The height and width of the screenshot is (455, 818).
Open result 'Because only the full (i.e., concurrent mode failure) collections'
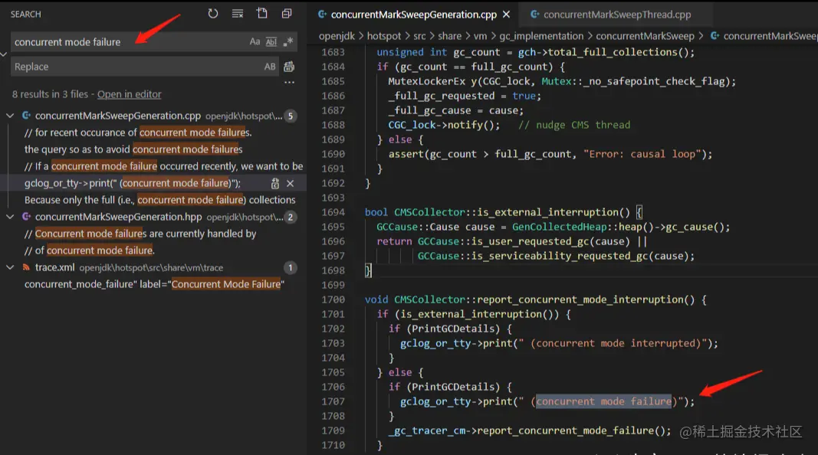[159, 200]
